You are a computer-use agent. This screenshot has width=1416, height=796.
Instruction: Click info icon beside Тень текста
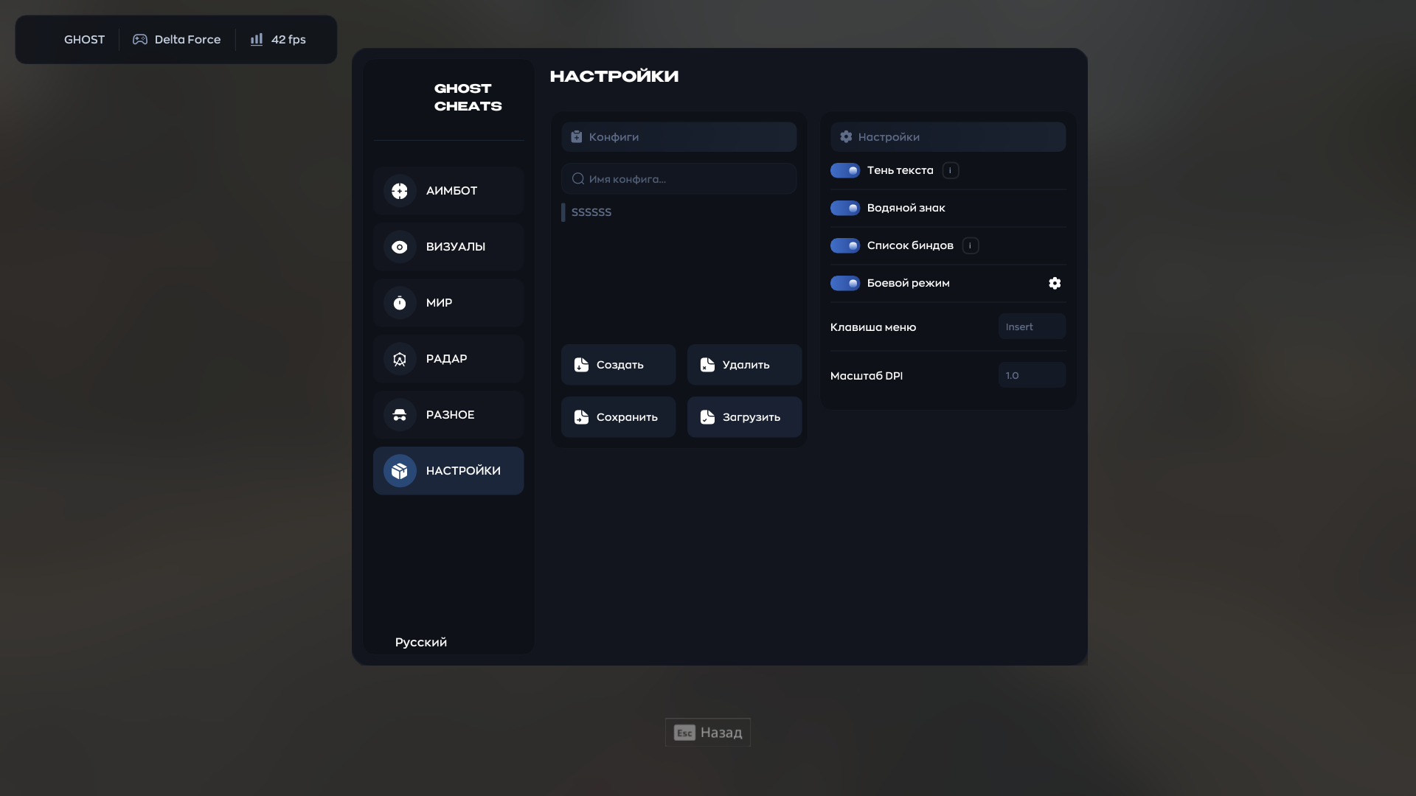[x=951, y=170]
